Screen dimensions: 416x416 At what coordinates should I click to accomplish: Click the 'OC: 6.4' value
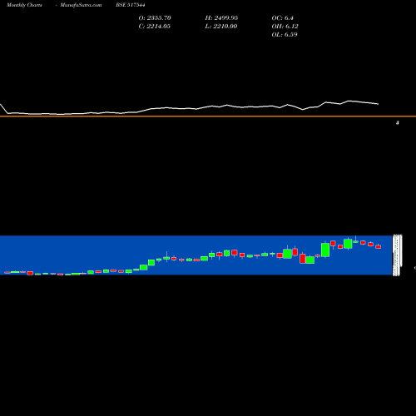tap(283, 17)
